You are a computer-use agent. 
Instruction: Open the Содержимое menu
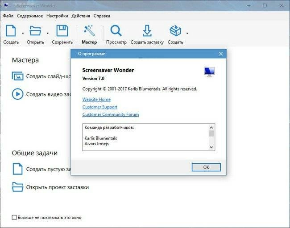(30, 16)
